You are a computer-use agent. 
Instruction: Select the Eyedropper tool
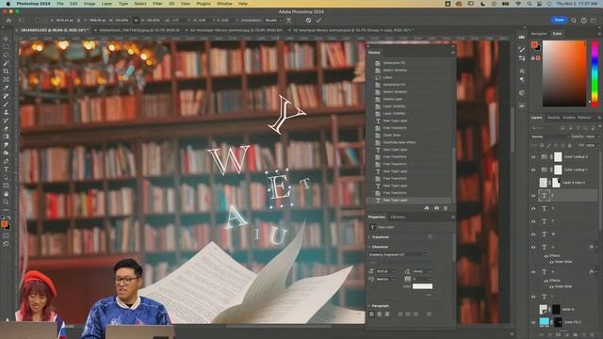coord(6,88)
